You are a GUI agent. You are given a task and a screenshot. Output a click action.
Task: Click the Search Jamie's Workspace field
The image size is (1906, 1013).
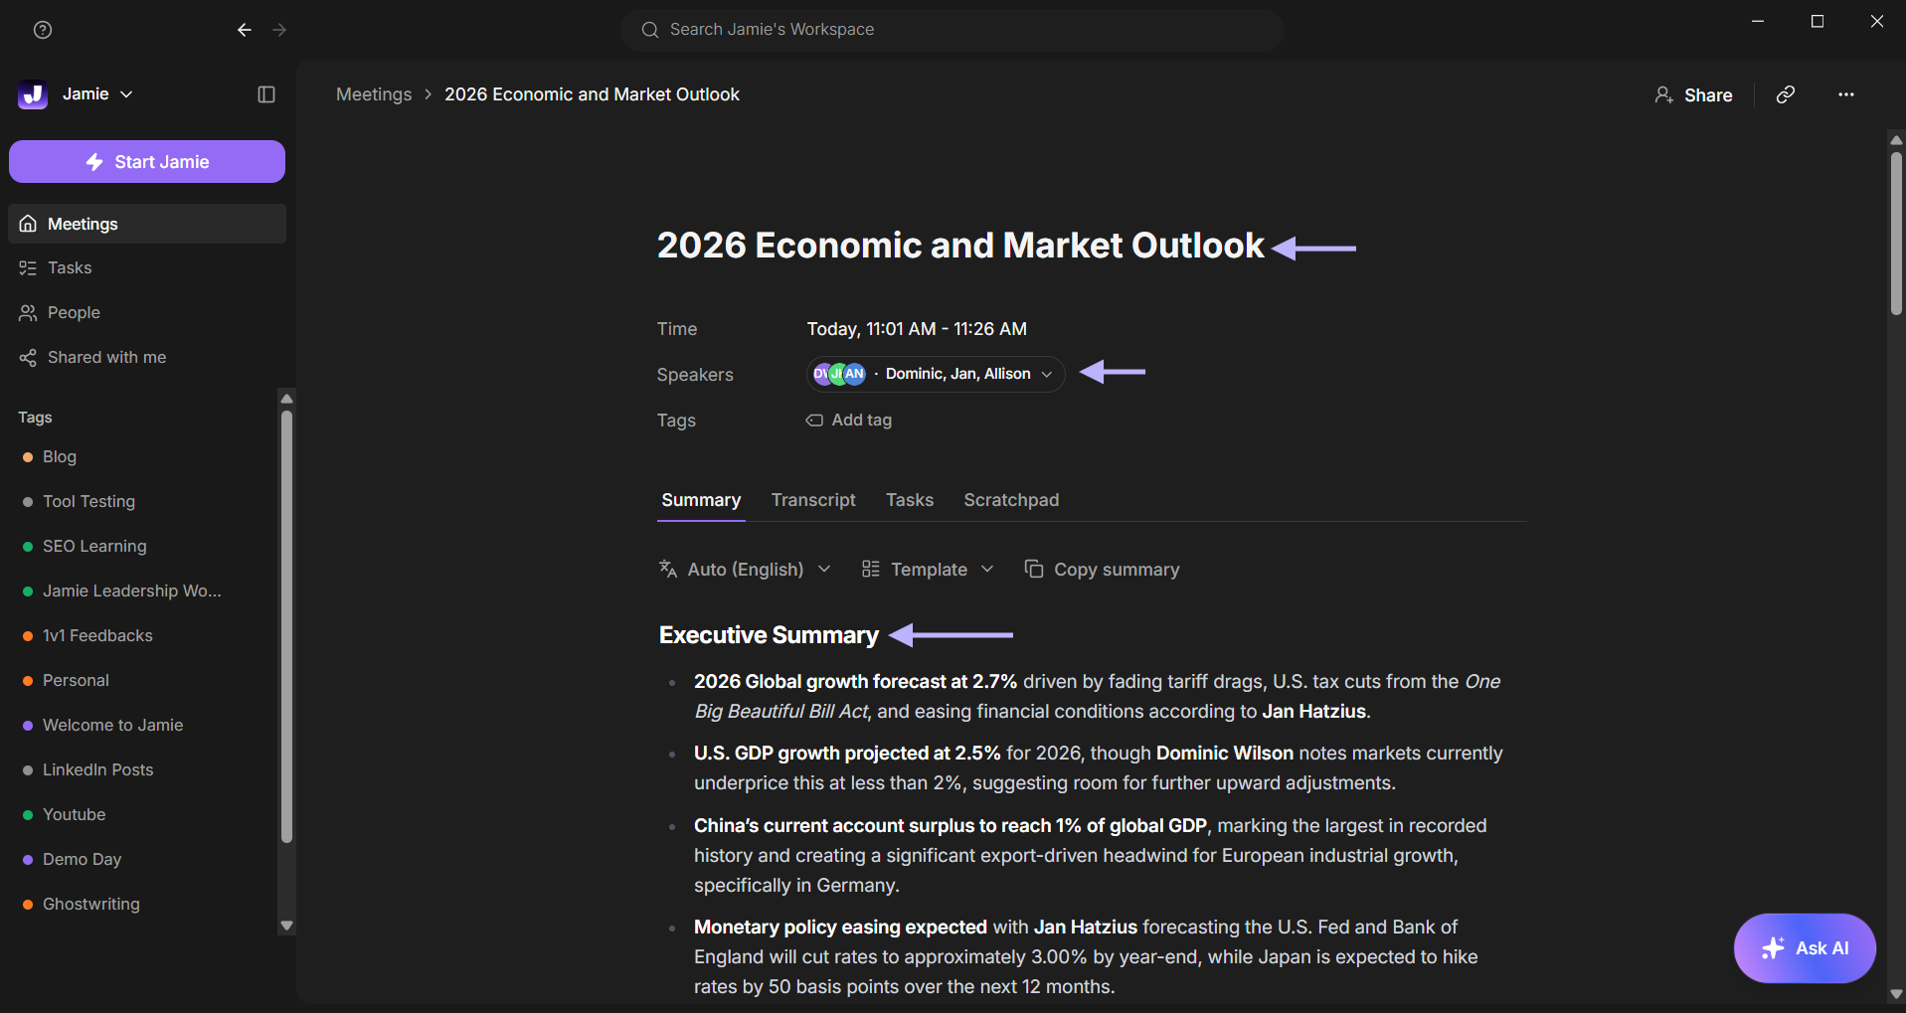[953, 30]
